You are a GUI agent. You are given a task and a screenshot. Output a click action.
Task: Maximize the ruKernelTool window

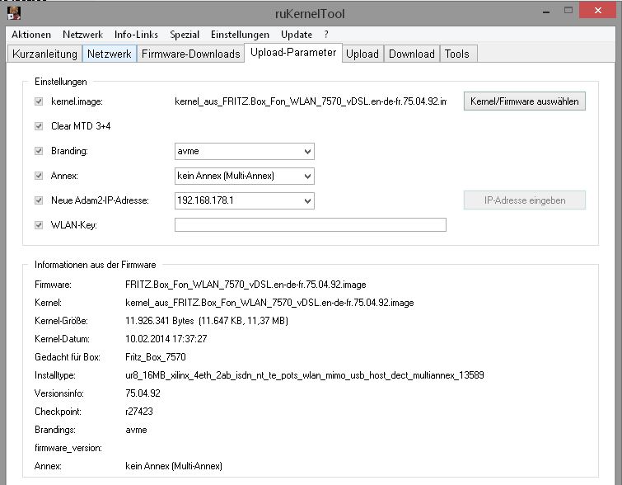pyautogui.click(x=568, y=11)
